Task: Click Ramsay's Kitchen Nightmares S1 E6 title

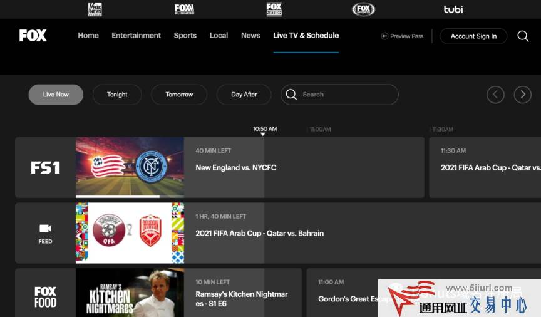Action: 242,299
